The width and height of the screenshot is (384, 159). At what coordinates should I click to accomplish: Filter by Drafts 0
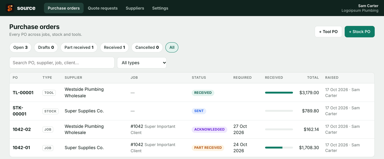(x=46, y=47)
